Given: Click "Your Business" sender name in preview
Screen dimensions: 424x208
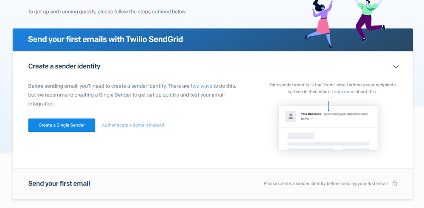Looking at the screenshot, I should coord(311,114).
